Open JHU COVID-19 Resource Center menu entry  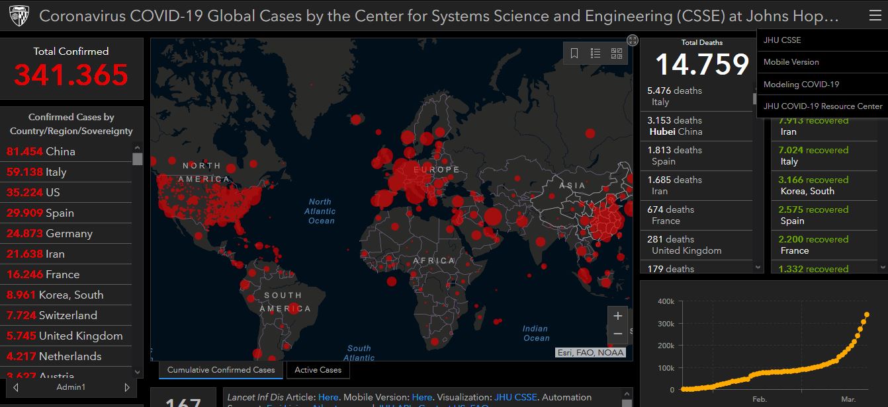(x=822, y=106)
